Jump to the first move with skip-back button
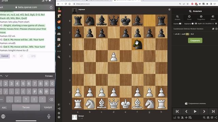The width and height of the screenshot is (218, 122). tap(177, 111)
